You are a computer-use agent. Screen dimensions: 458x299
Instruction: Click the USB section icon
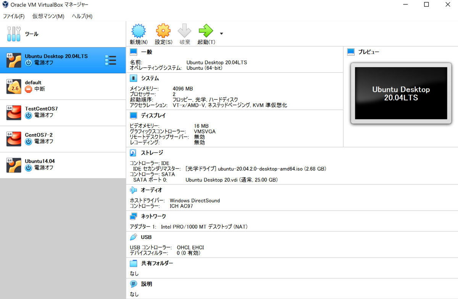tap(133, 237)
